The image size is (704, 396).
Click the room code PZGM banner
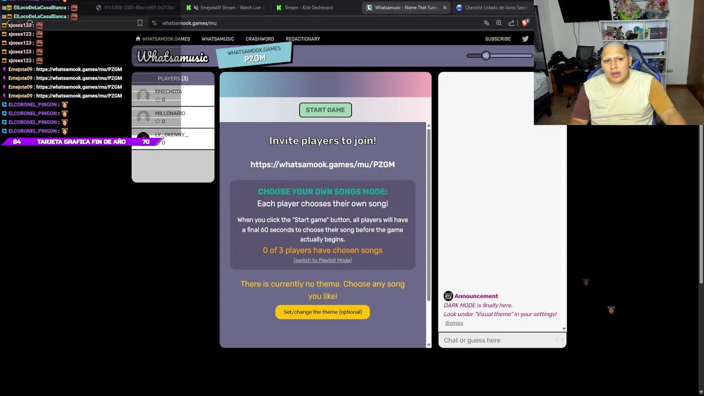point(254,54)
